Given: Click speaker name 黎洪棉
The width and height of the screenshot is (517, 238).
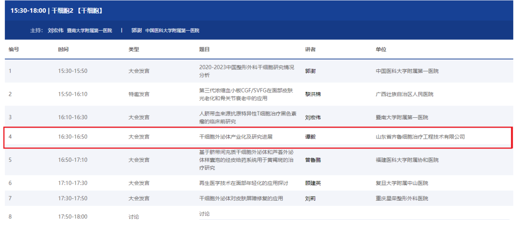Looking at the screenshot, I should 313,94.
